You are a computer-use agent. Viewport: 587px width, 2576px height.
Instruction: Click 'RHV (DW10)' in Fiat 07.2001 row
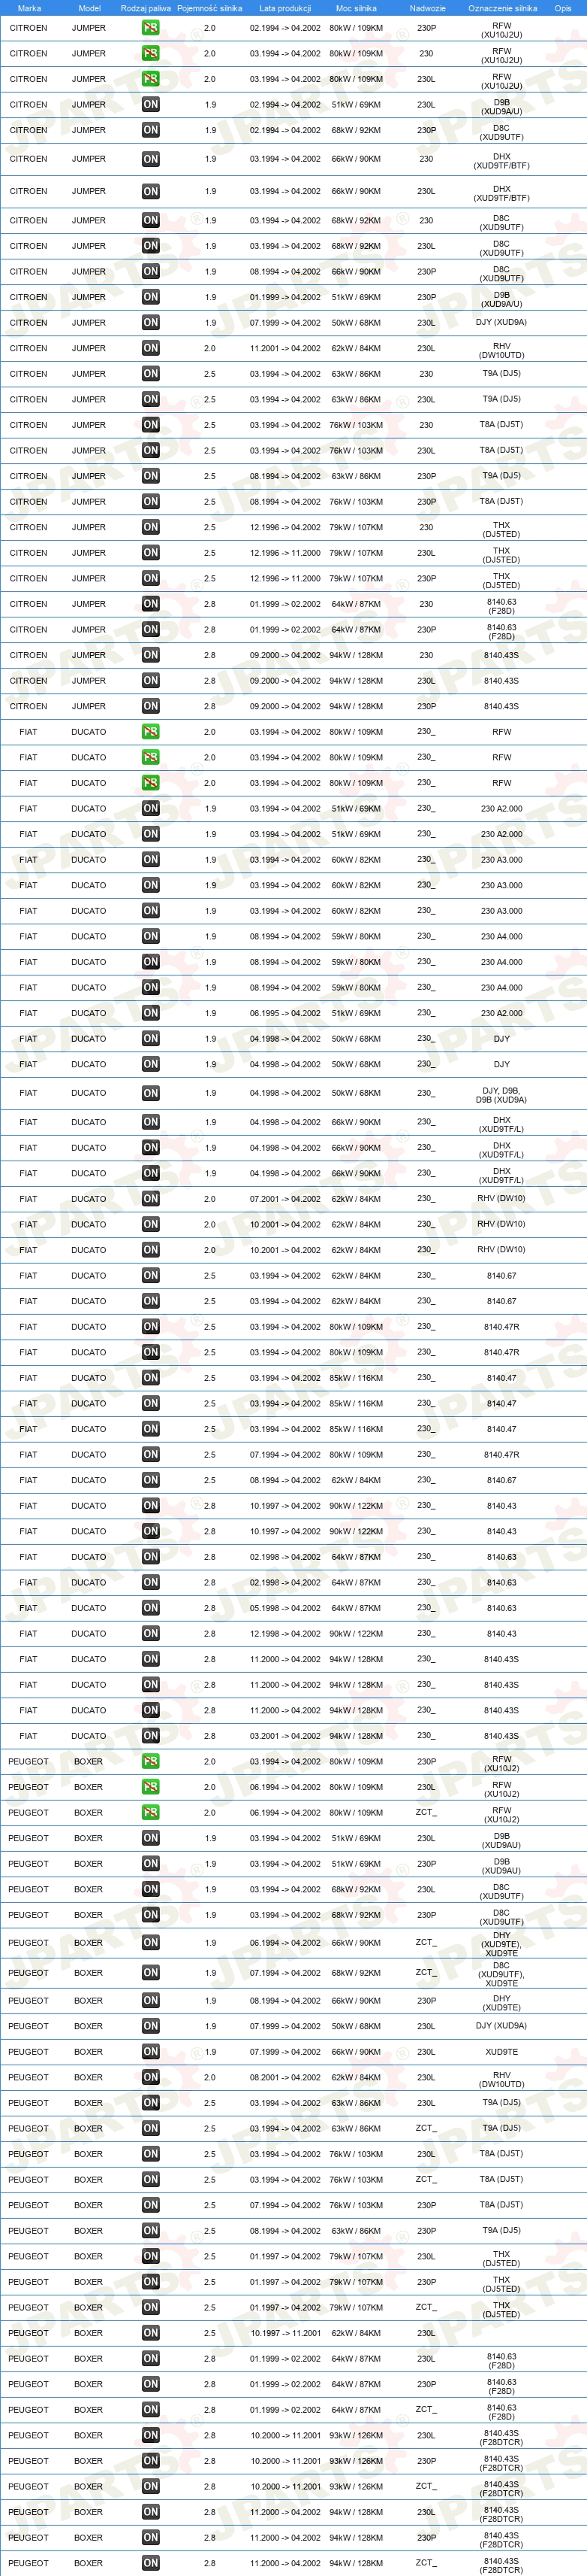click(x=502, y=1199)
